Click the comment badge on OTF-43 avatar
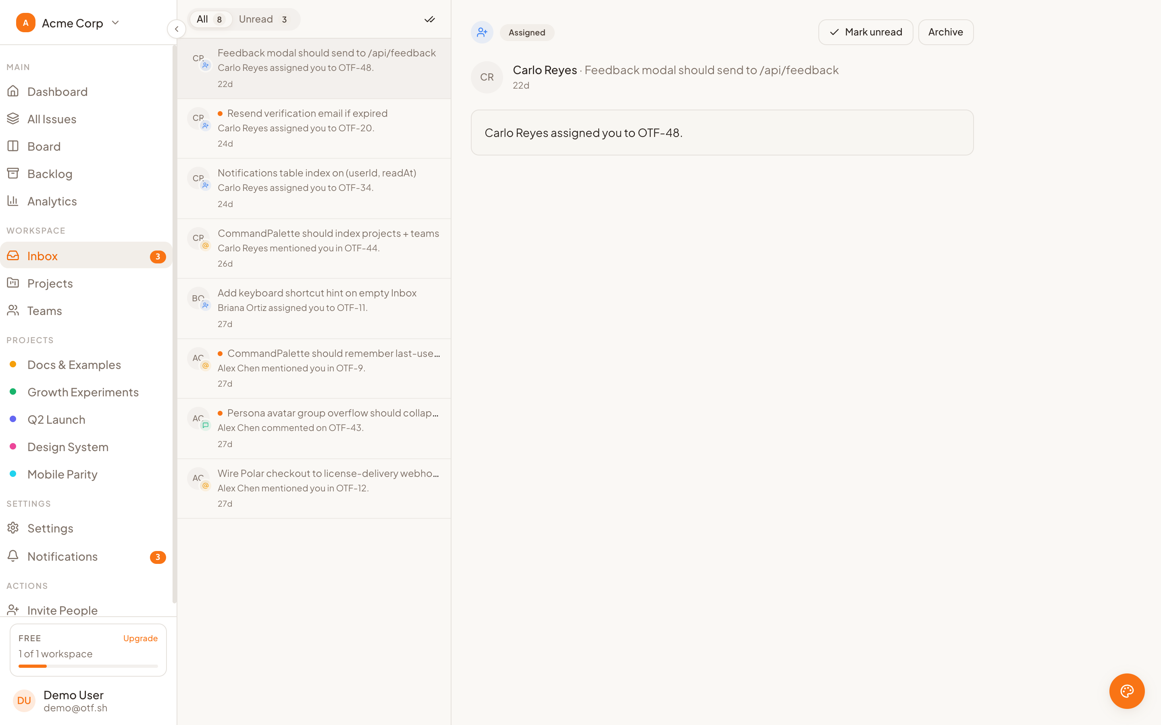 (205, 425)
